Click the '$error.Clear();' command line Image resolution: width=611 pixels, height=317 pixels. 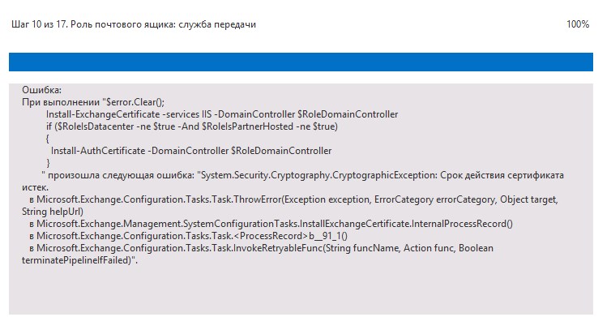(135, 102)
